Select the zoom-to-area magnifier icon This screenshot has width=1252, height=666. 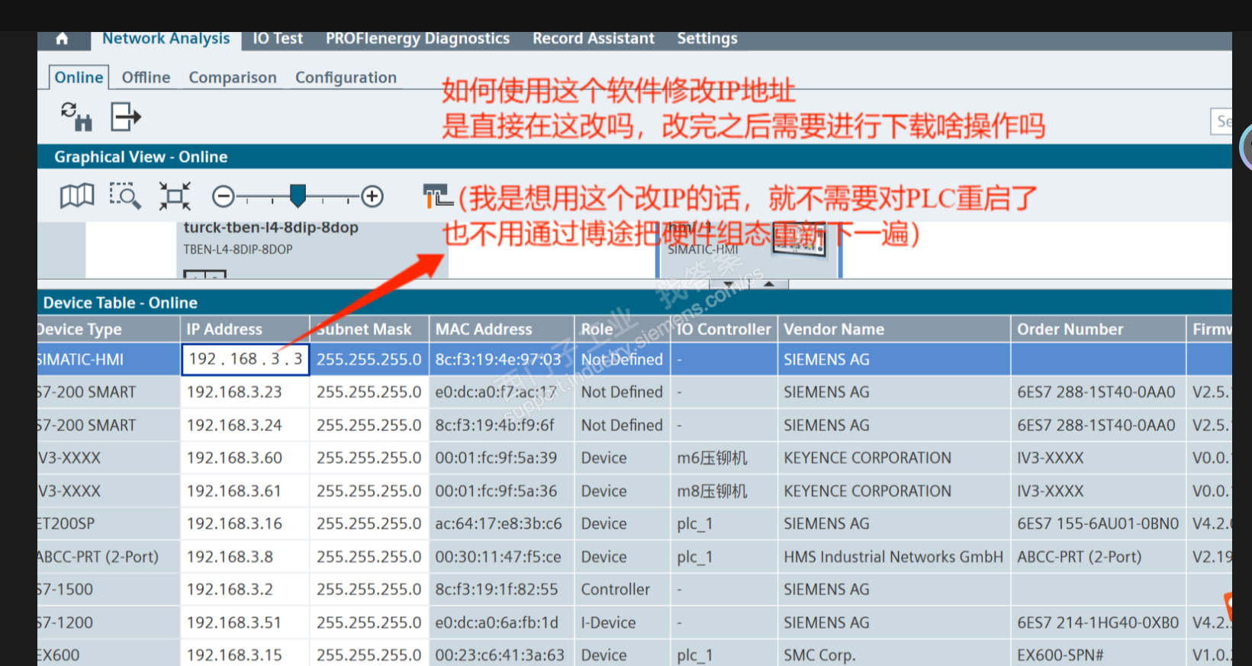[x=125, y=196]
